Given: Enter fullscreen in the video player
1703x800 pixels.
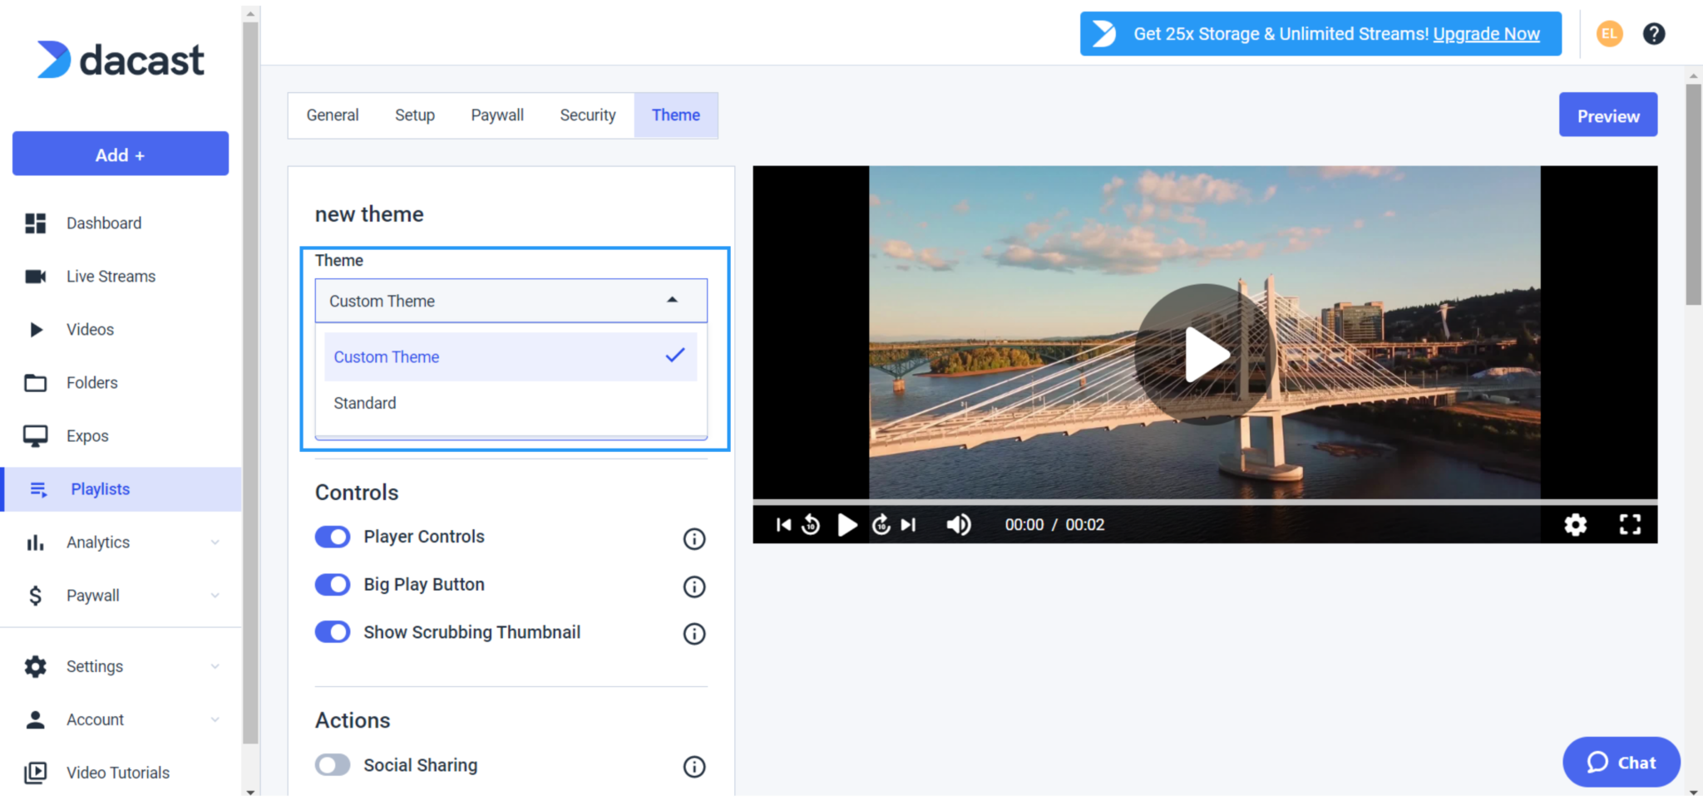Looking at the screenshot, I should (1630, 524).
